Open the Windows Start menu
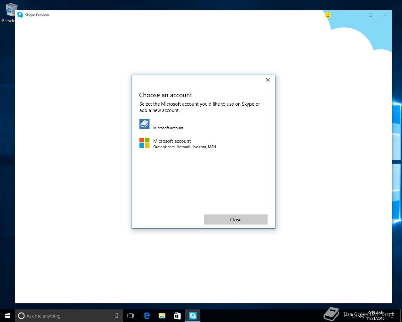The width and height of the screenshot is (402, 322). (x=8, y=316)
